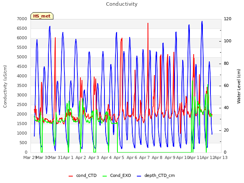Click the Conductivity (uS/cm) axis label
This screenshot has width=244, height=183.
pos(5,87)
